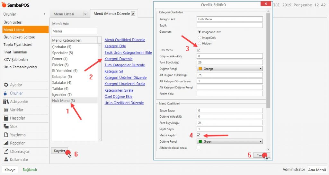The image size is (329, 175).
Task: Click the Adisyonlar icon in sidebar
Action: pos(6,102)
